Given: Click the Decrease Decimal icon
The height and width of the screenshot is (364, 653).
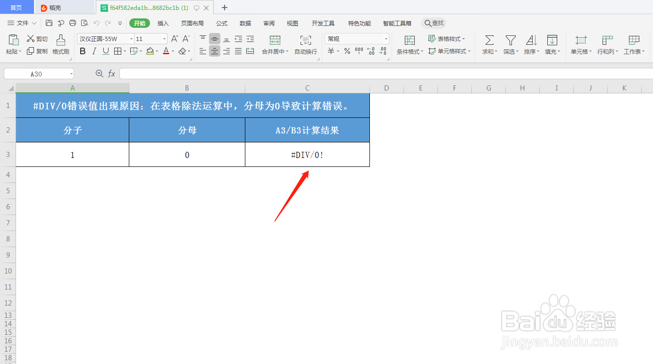Looking at the screenshot, I should point(383,51).
